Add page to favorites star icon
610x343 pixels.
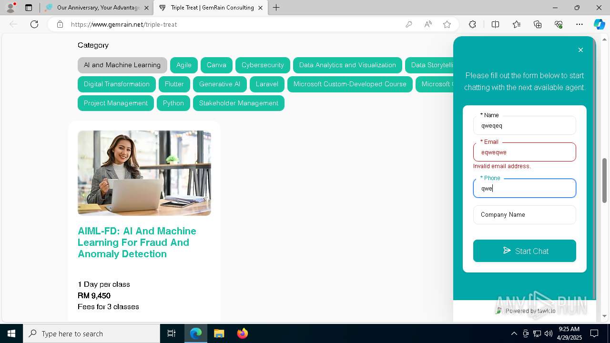(447, 24)
